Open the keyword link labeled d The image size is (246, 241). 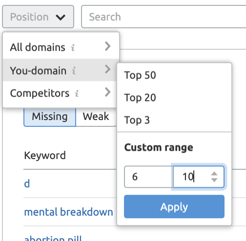pyautogui.click(x=27, y=183)
